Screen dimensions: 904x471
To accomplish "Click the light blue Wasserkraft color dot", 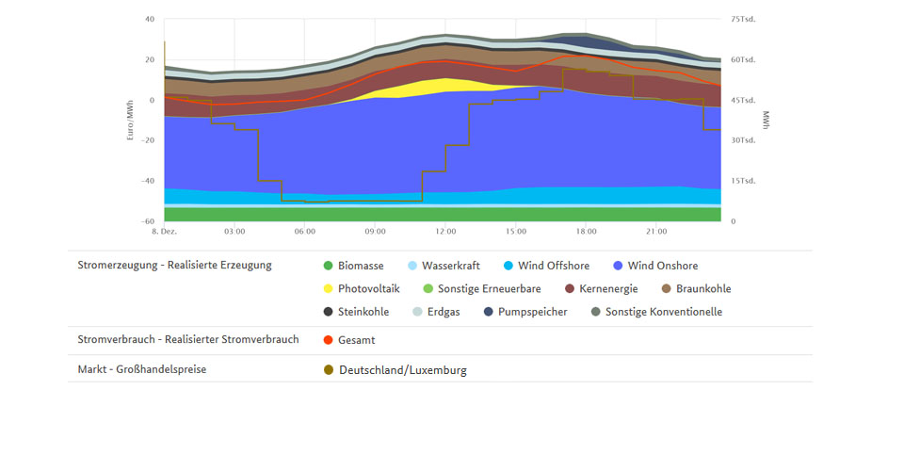I will click(412, 266).
